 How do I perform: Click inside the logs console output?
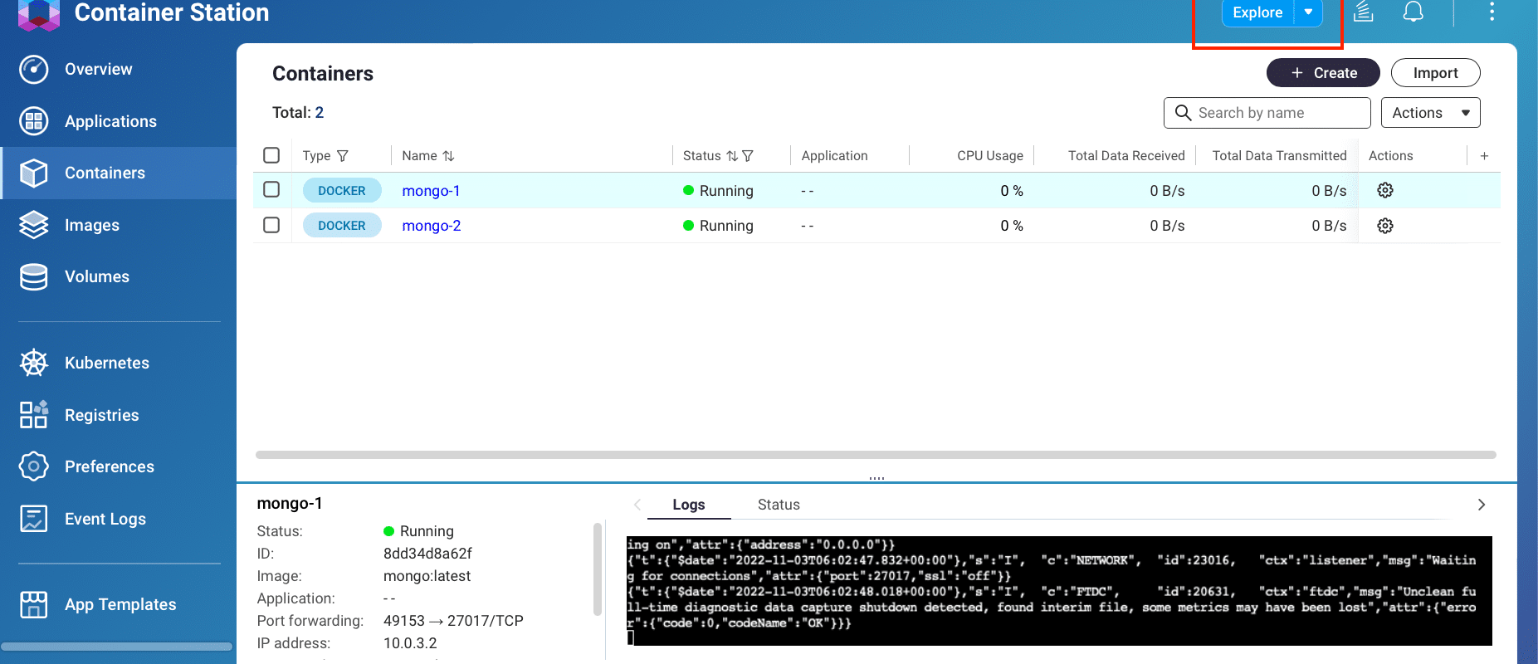click(x=1059, y=591)
